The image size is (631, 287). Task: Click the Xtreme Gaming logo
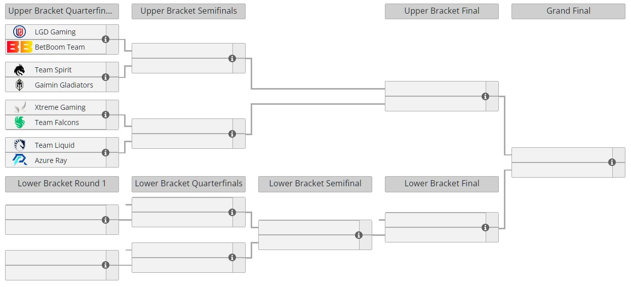point(19,107)
